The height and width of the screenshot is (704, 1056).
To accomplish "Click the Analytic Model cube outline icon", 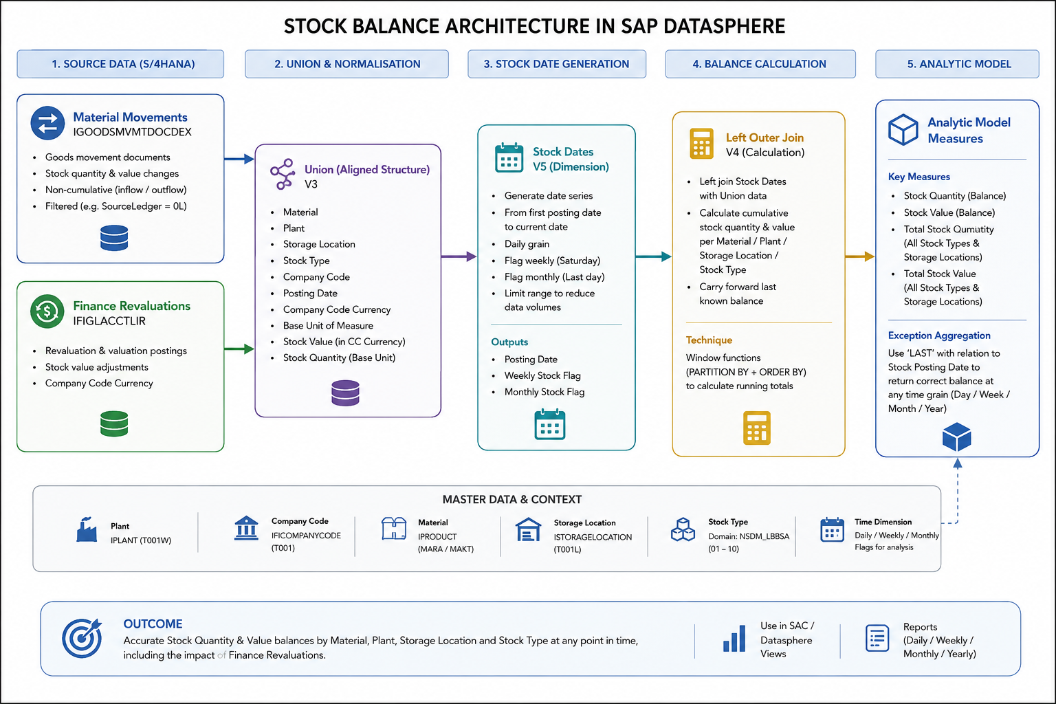I will [x=903, y=129].
